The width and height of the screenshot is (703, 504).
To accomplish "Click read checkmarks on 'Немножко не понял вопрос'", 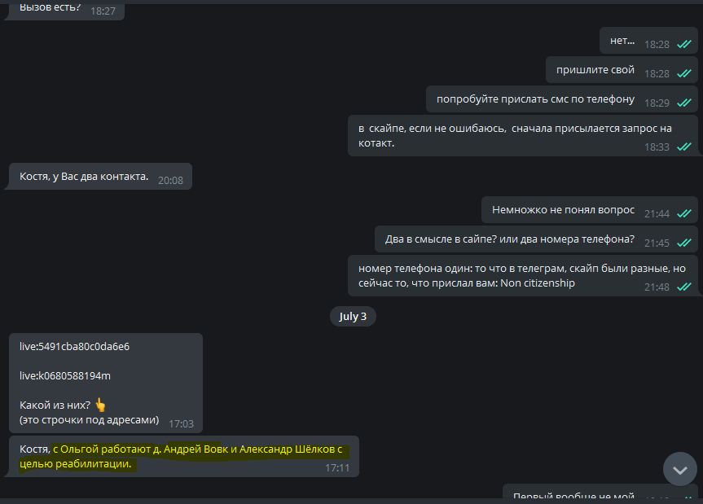I will 683,213.
